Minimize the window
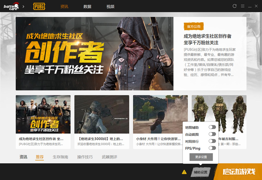The image size is (262, 180). 250,7
